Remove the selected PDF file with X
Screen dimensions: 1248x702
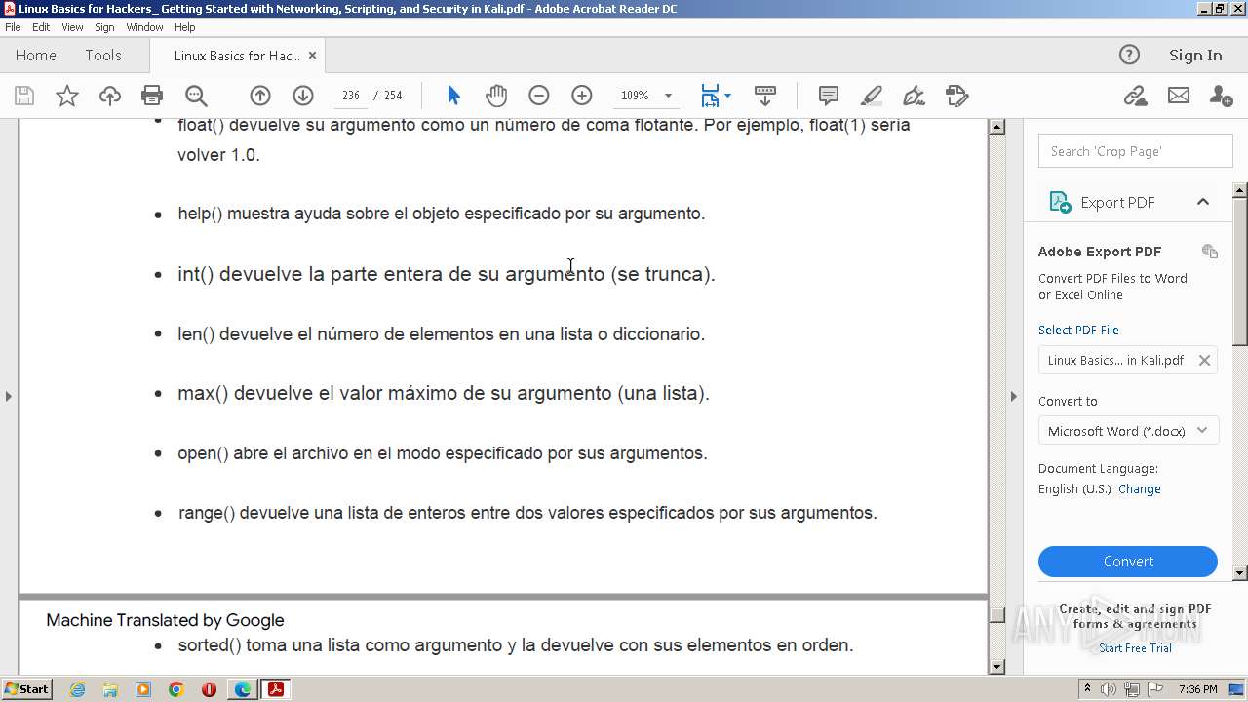tap(1204, 360)
